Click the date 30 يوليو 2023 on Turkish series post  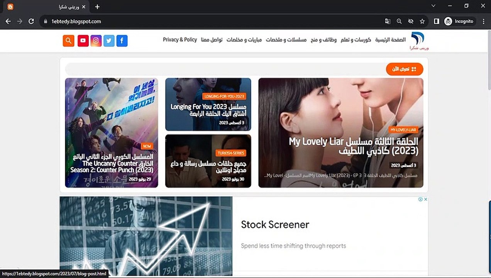click(x=234, y=179)
